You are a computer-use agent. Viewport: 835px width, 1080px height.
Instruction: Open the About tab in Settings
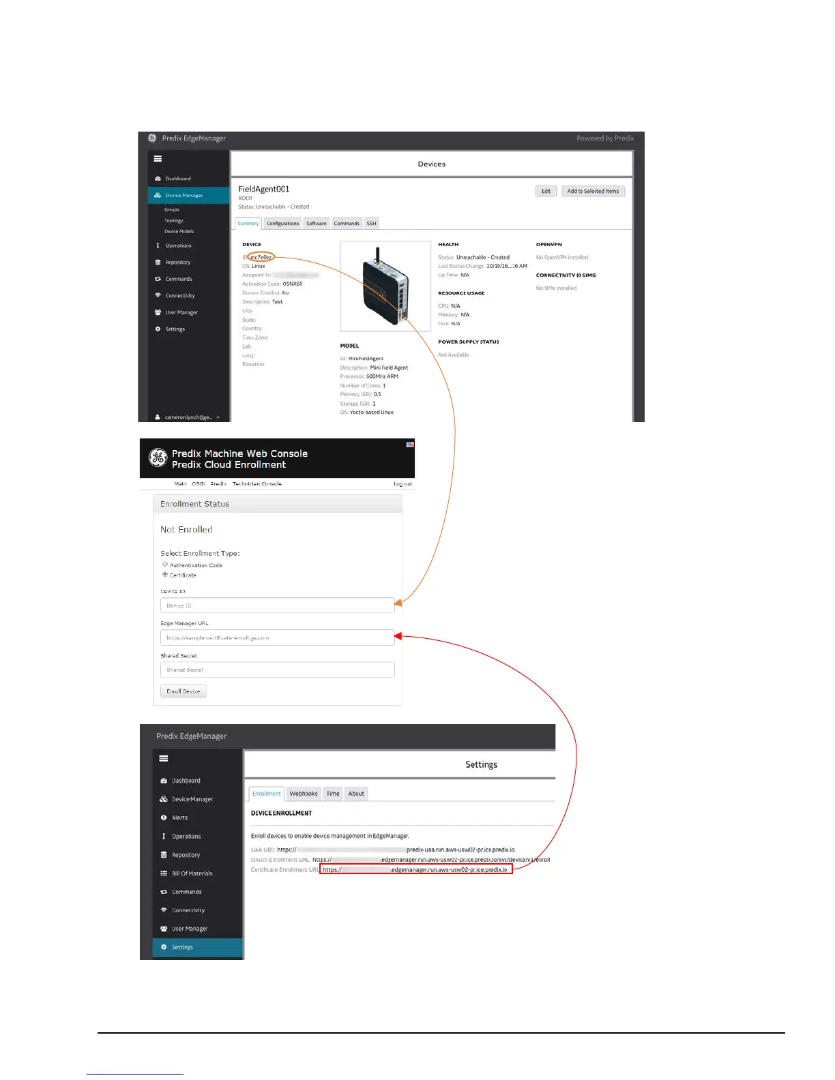click(x=356, y=794)
